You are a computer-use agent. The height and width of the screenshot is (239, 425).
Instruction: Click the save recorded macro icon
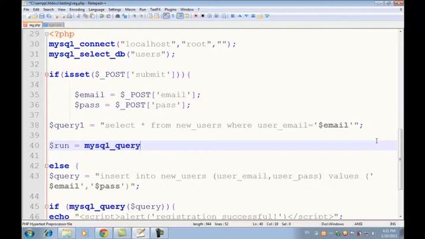pyautogui.click(x=224, y=16)
